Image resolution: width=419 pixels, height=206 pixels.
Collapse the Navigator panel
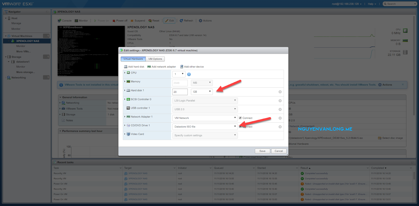click(x=47, y=12)
